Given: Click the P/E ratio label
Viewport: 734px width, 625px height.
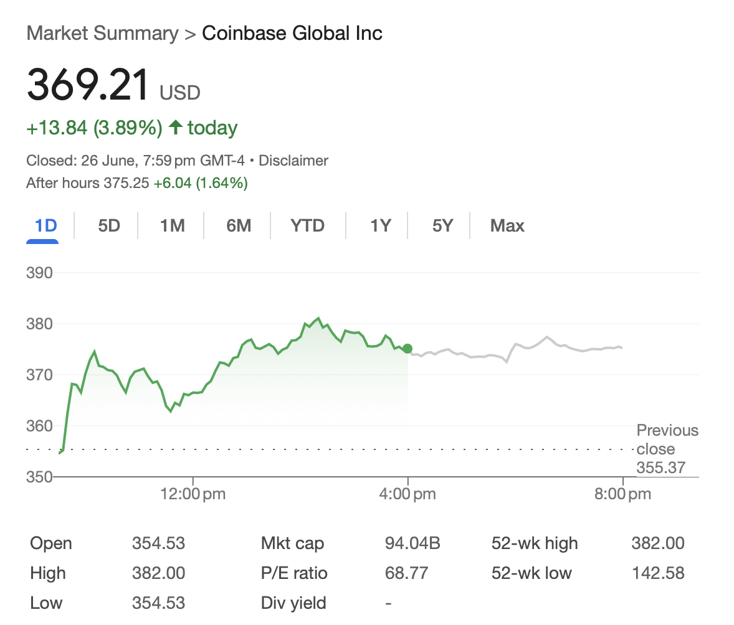Looking at the screenshot, I should pos(294,573).
